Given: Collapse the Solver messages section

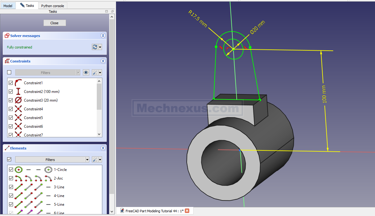Looking at the screenshot, I should (x=103, y=36).
